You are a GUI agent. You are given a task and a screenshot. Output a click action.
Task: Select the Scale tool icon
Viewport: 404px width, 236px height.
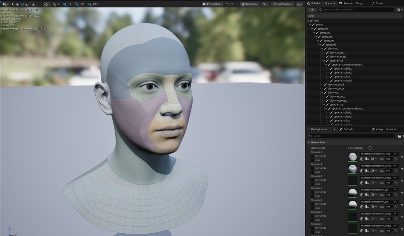click(x=27, y=4)
